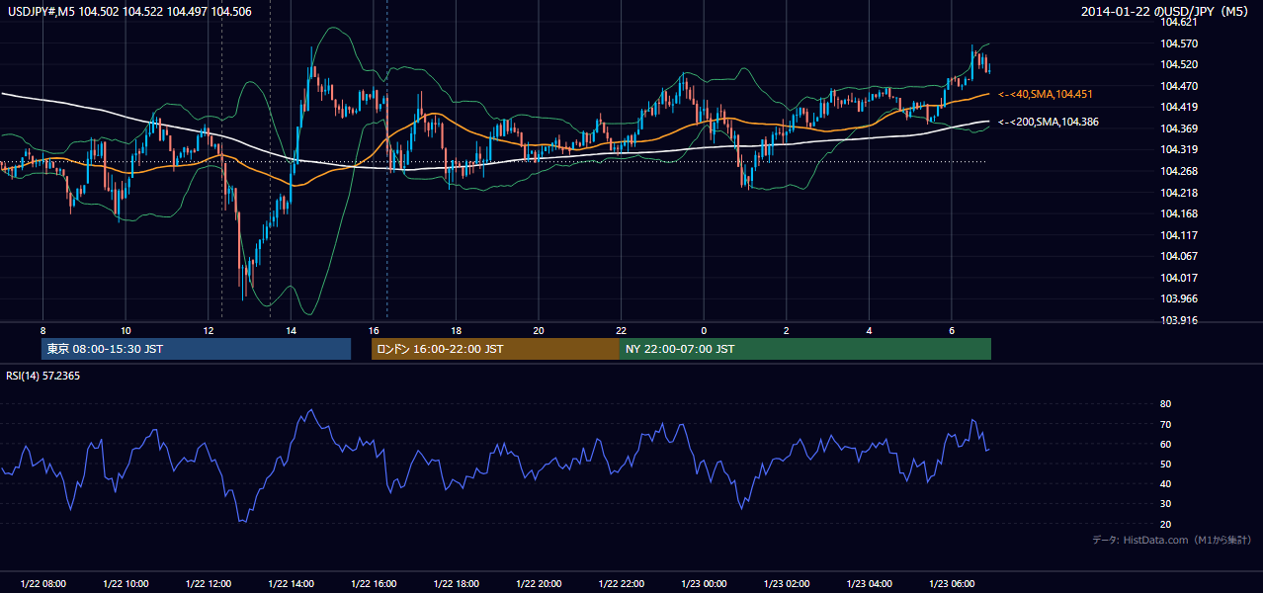Select the white 200 SMA label 104.386
Screen dimensions: 1263x593
(x=1048, y=122)
